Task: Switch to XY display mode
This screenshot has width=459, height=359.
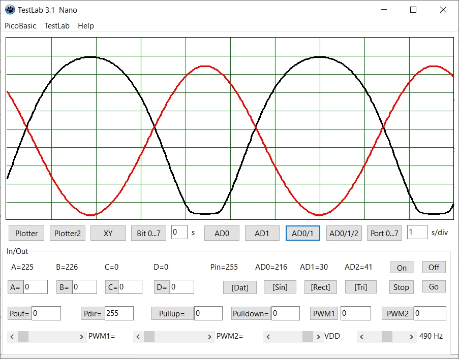Action: [x=108, y=233]
